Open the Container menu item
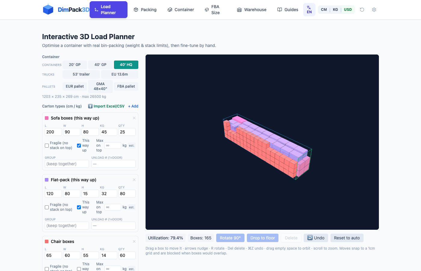421x271 pixels. 180,10
